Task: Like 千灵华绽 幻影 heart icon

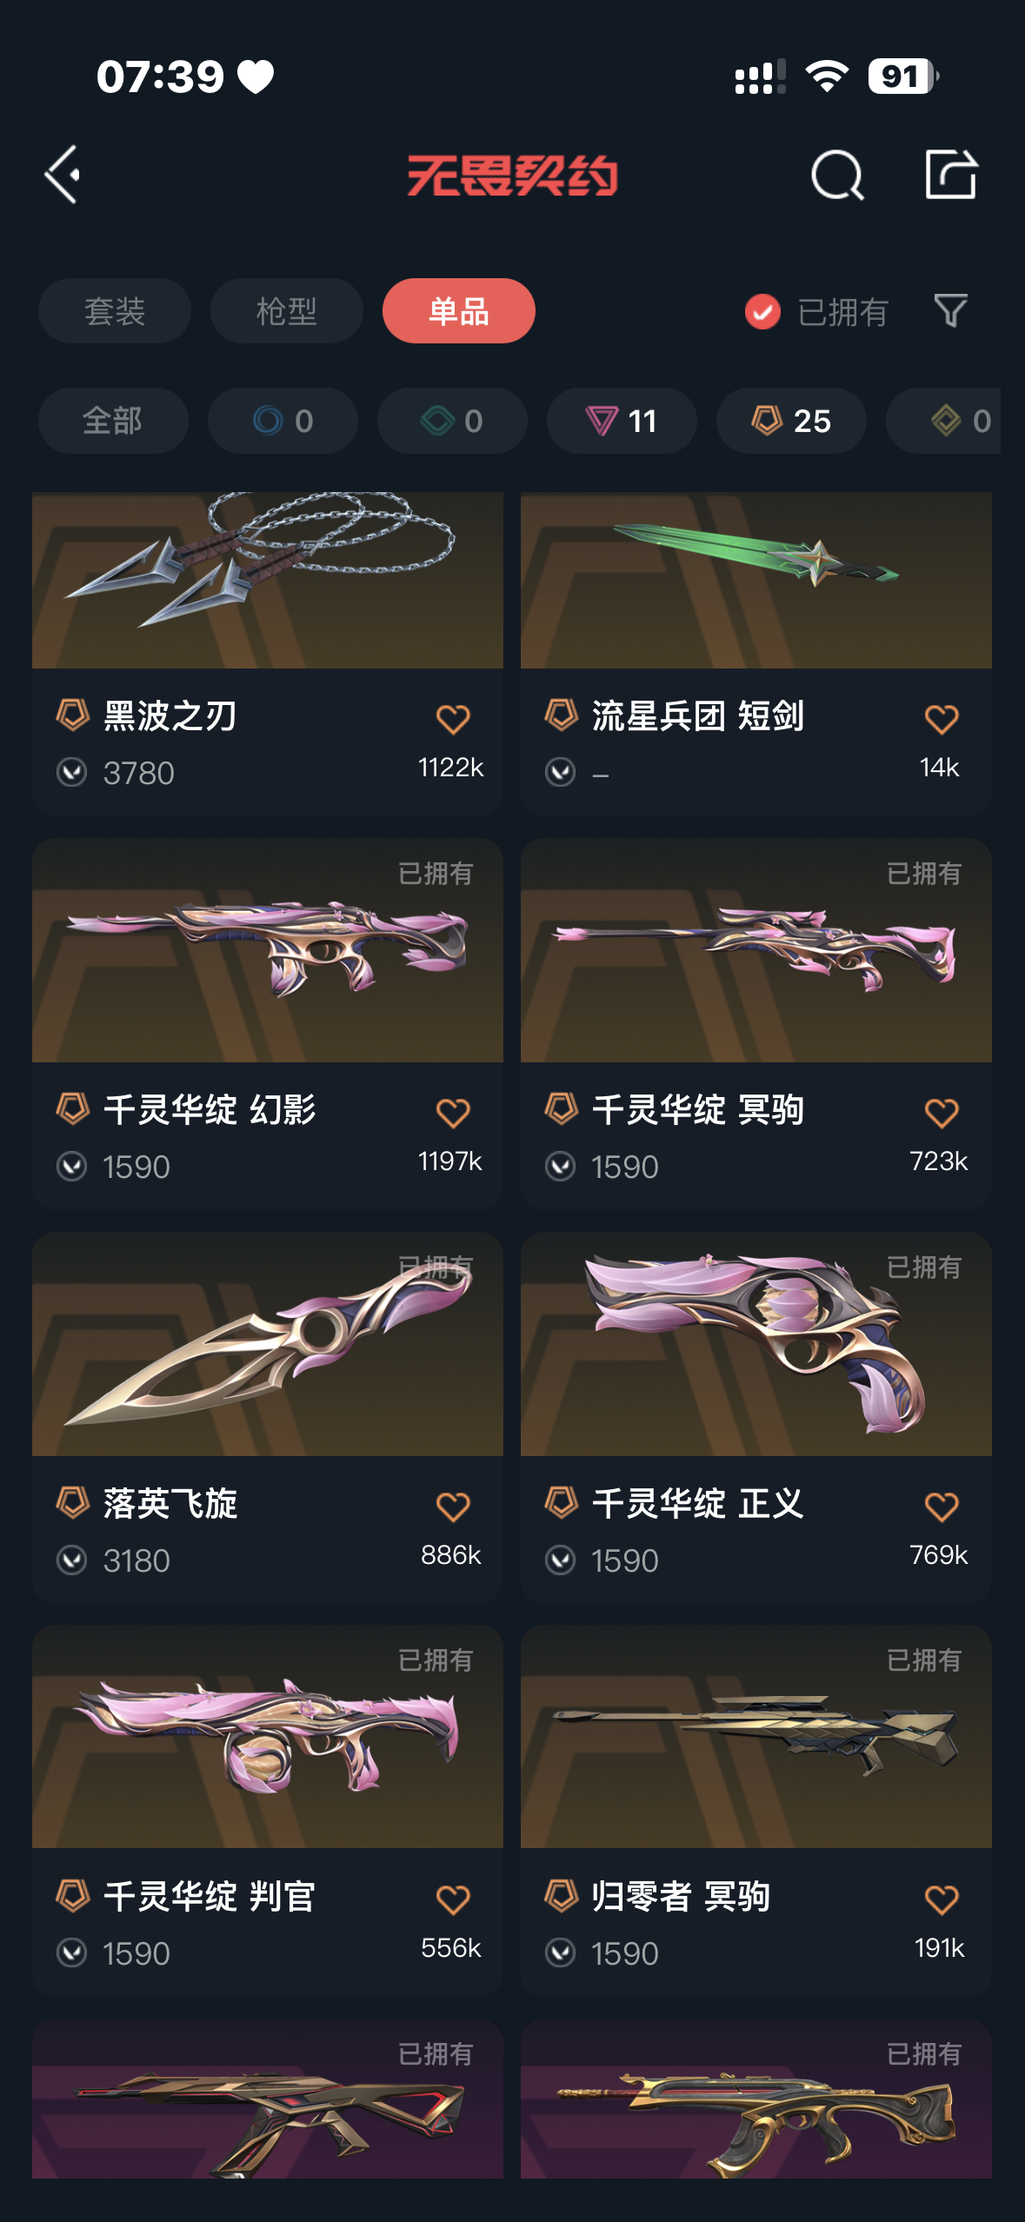Action: point(453,1113)
